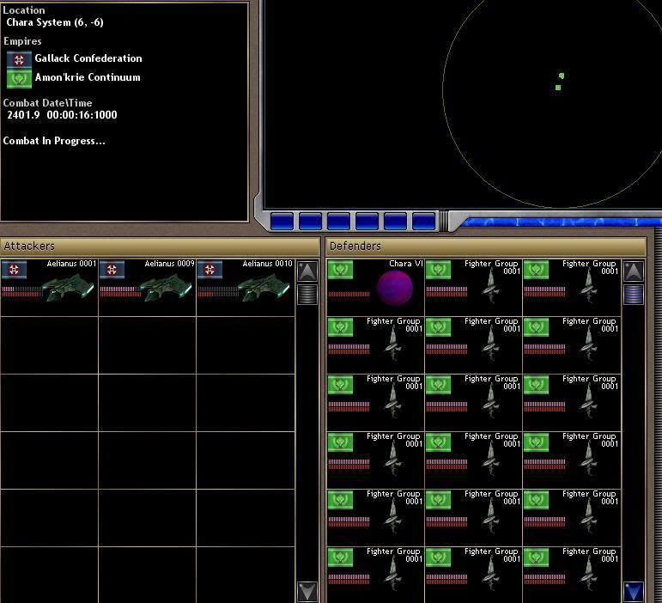This screenshot has height=603, width=662.
Task: Select the Aelianus 0009 ship image
Action: pos(166,288)
